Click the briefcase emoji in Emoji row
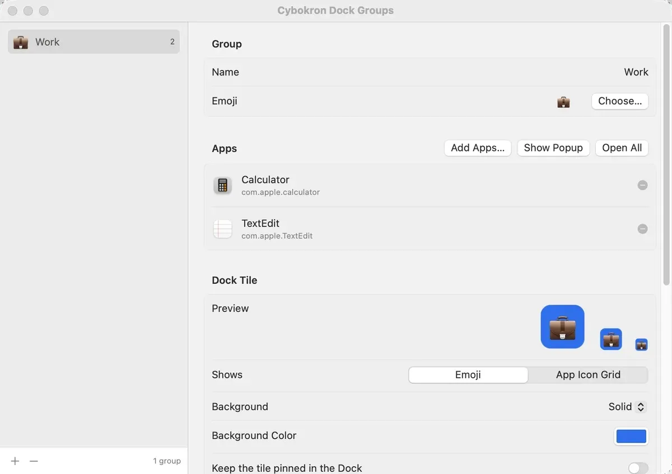The image size is (672, 474). click(563, 102)
